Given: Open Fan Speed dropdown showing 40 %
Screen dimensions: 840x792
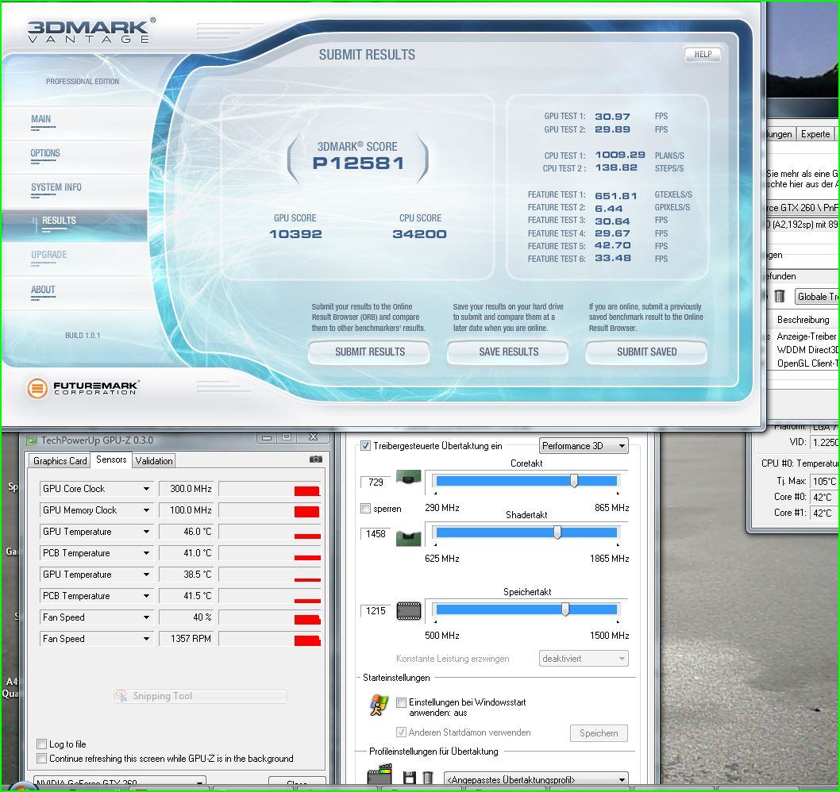Looking at the screenshot, I should point(146,617).
